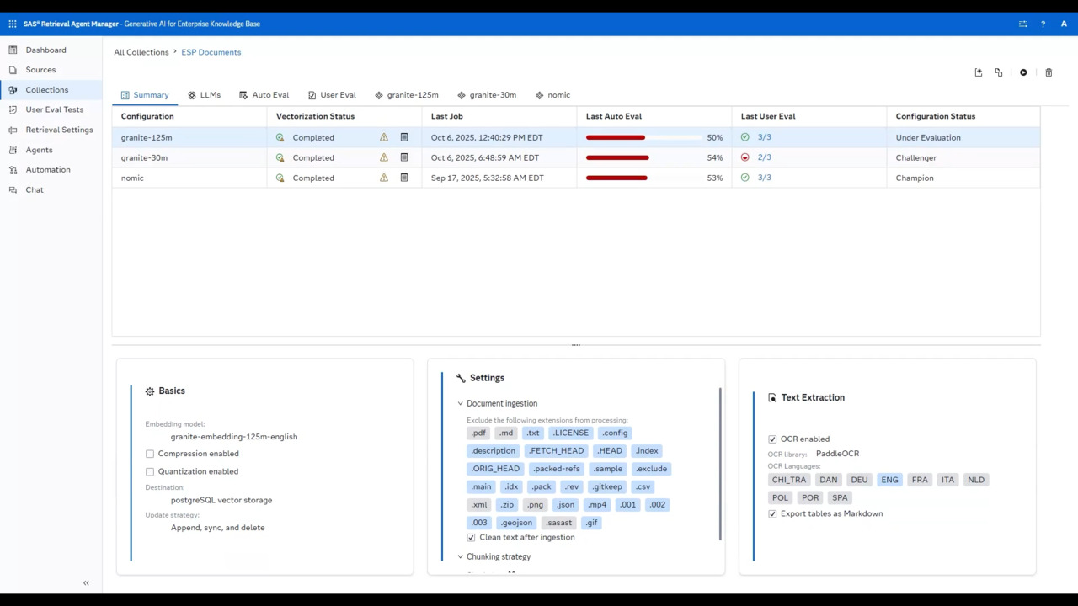Image resolution: width=1078 pixels, height=606 pixels.
Task: Uncheck Clean text after ingestion
Action: [471, 538]
